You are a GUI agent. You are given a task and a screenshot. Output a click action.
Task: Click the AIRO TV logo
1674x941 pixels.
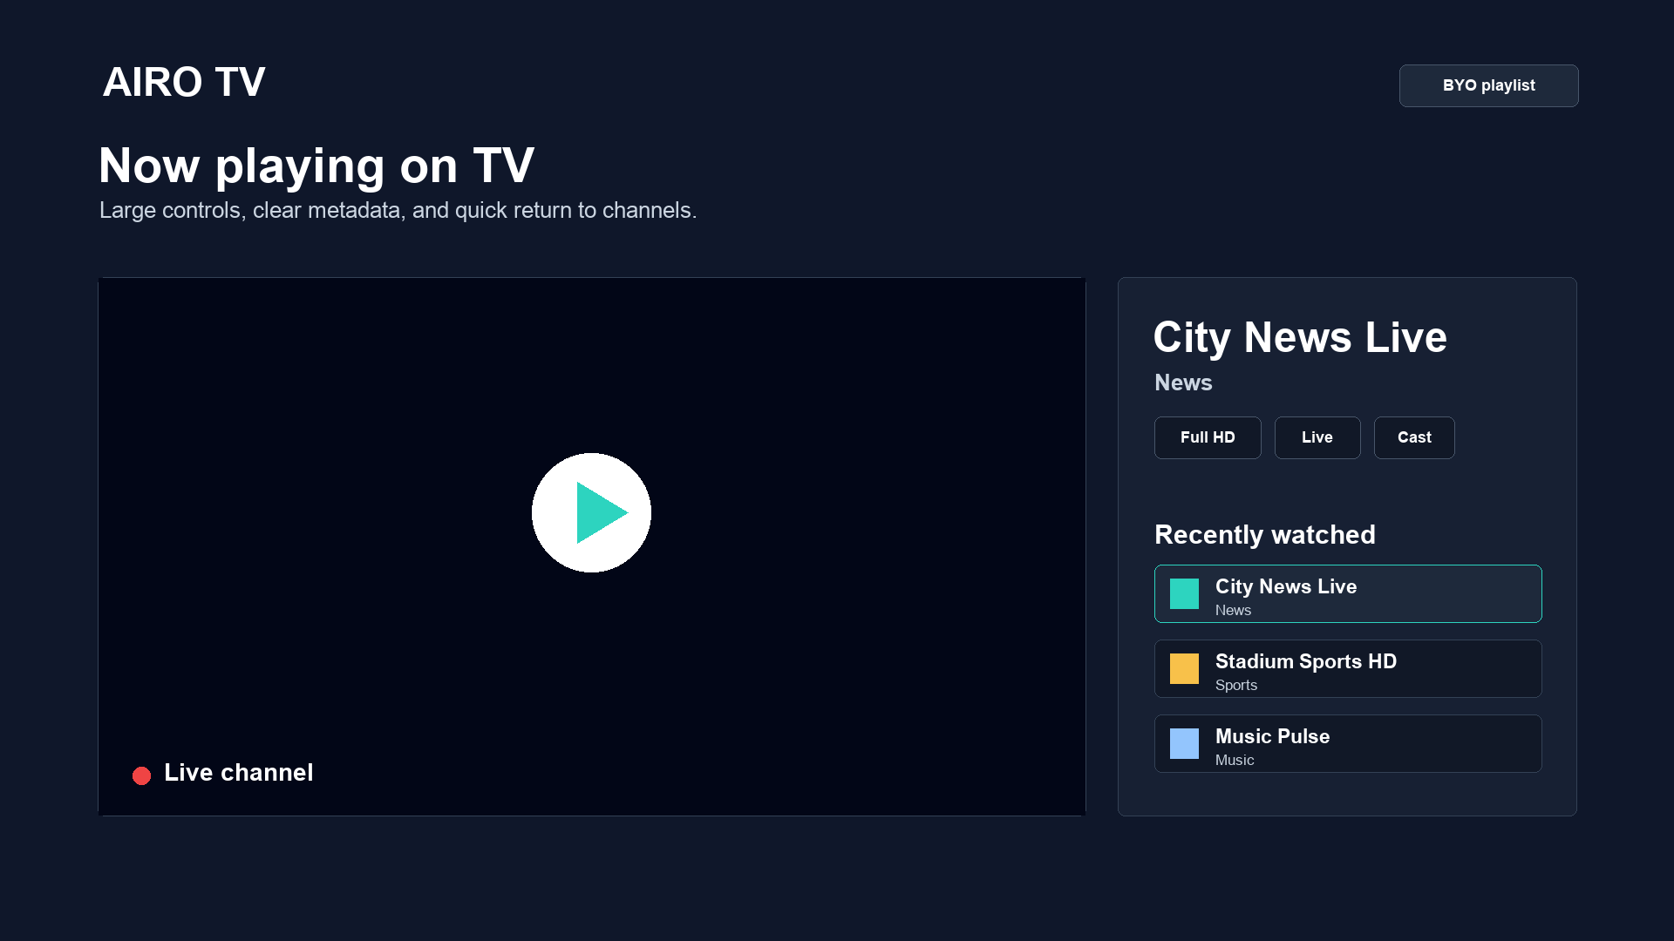tap(183, 82)
